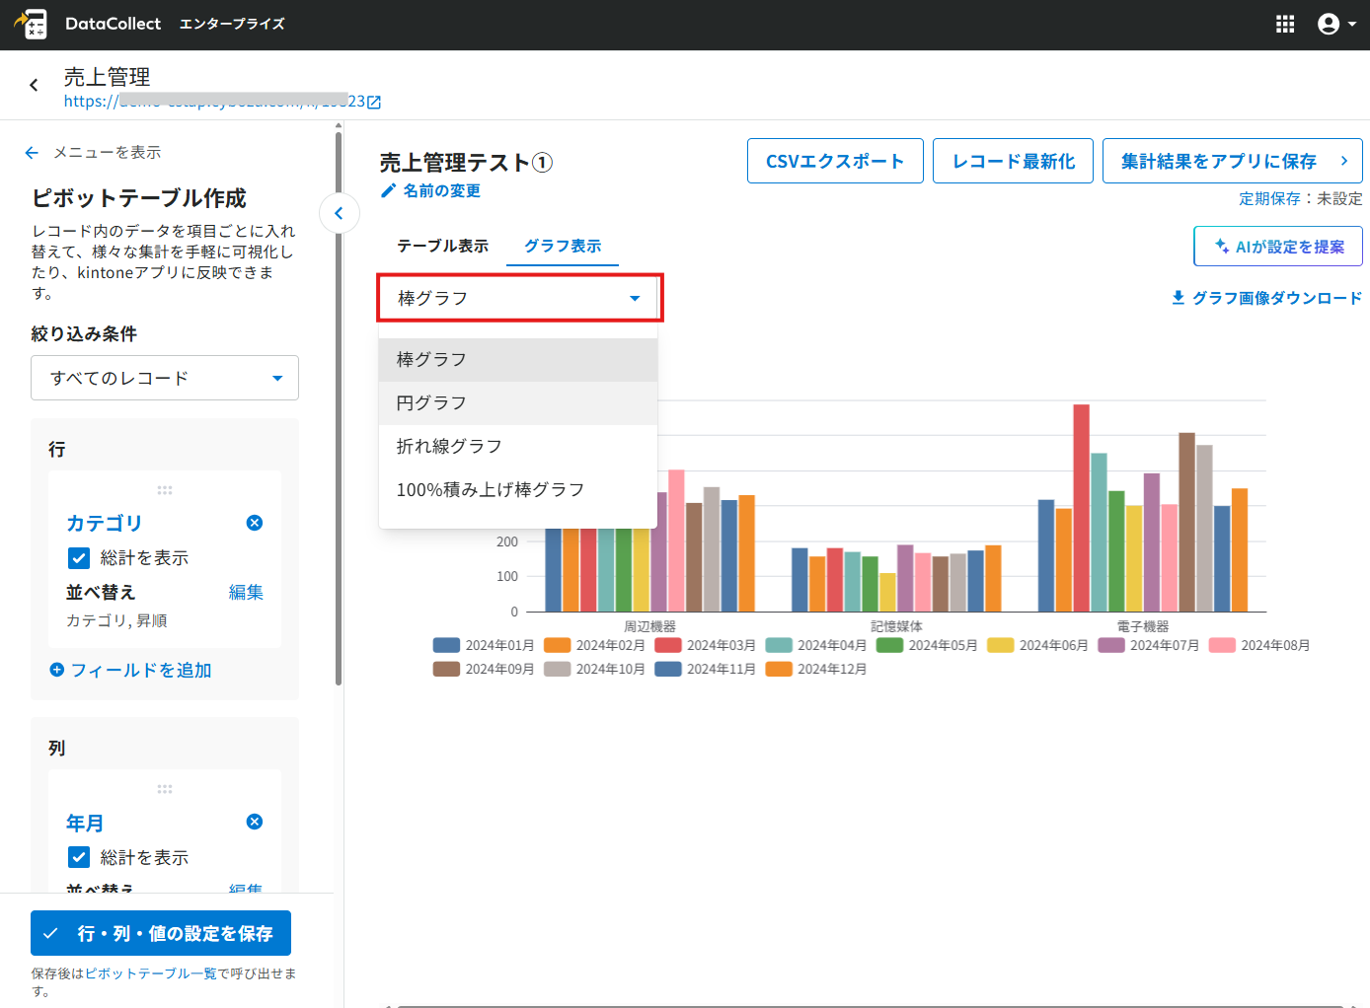Toggle 総計を表示 checkbox under 年月
1370x1008 pixels.
[79, 857]
